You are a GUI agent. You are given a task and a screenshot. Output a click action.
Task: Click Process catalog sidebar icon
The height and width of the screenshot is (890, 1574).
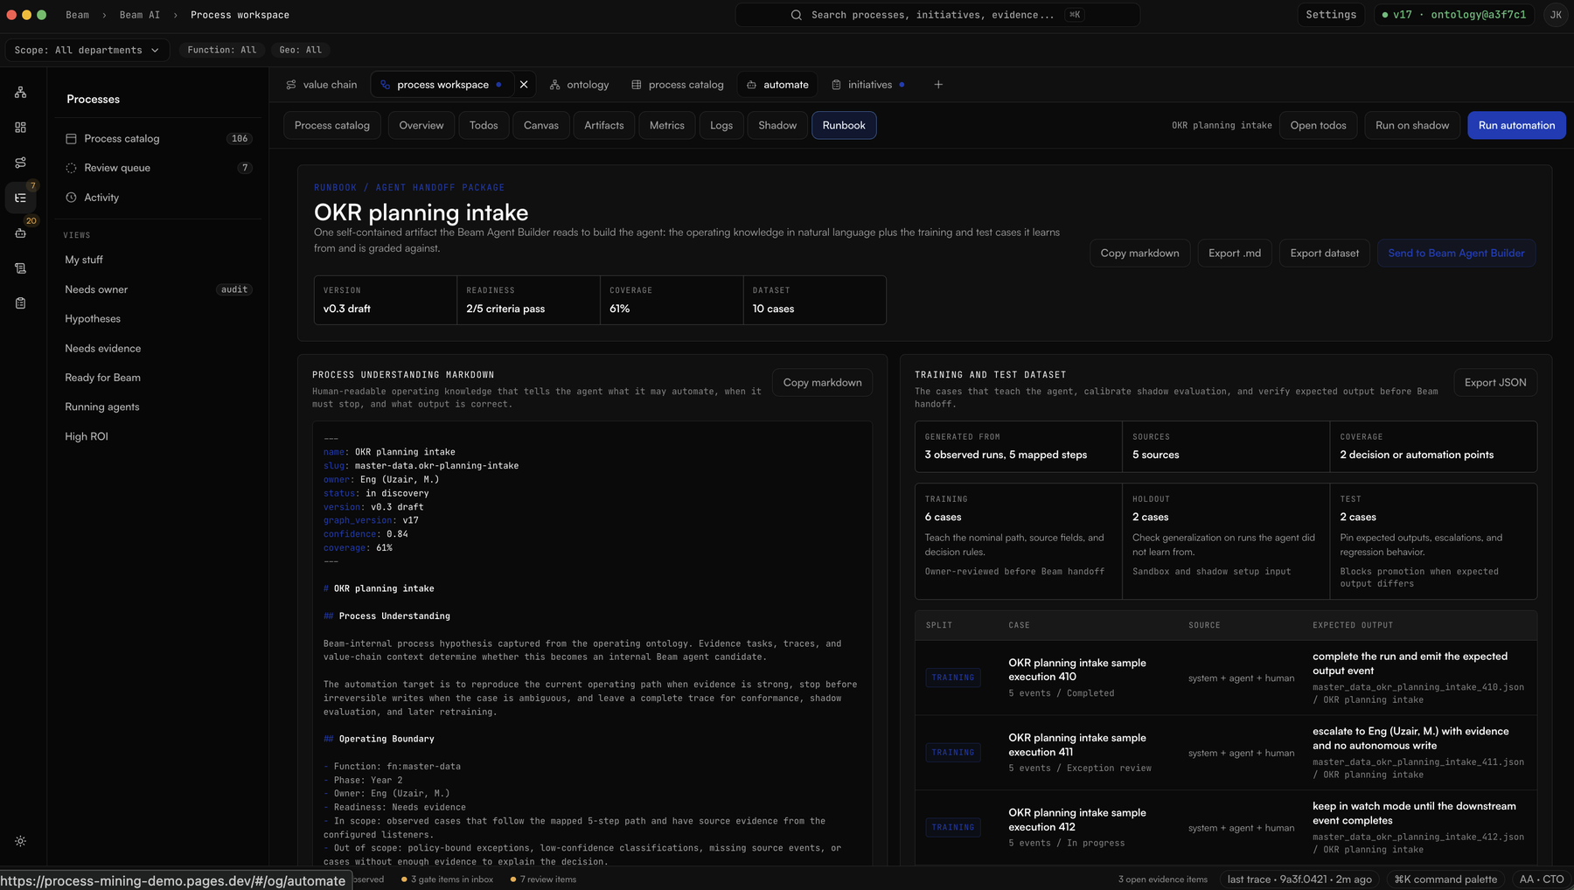(x=71, y=138)
